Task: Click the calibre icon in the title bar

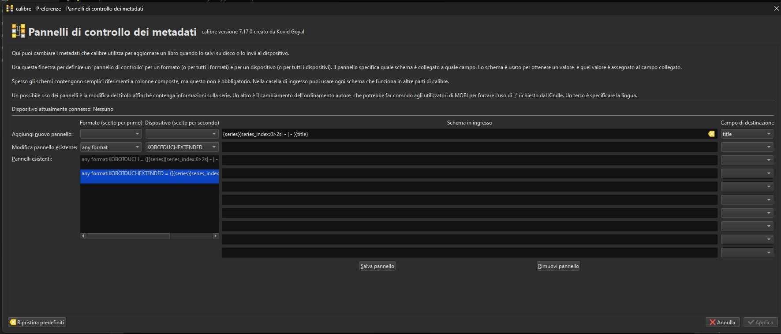Action: click(10, 8)
